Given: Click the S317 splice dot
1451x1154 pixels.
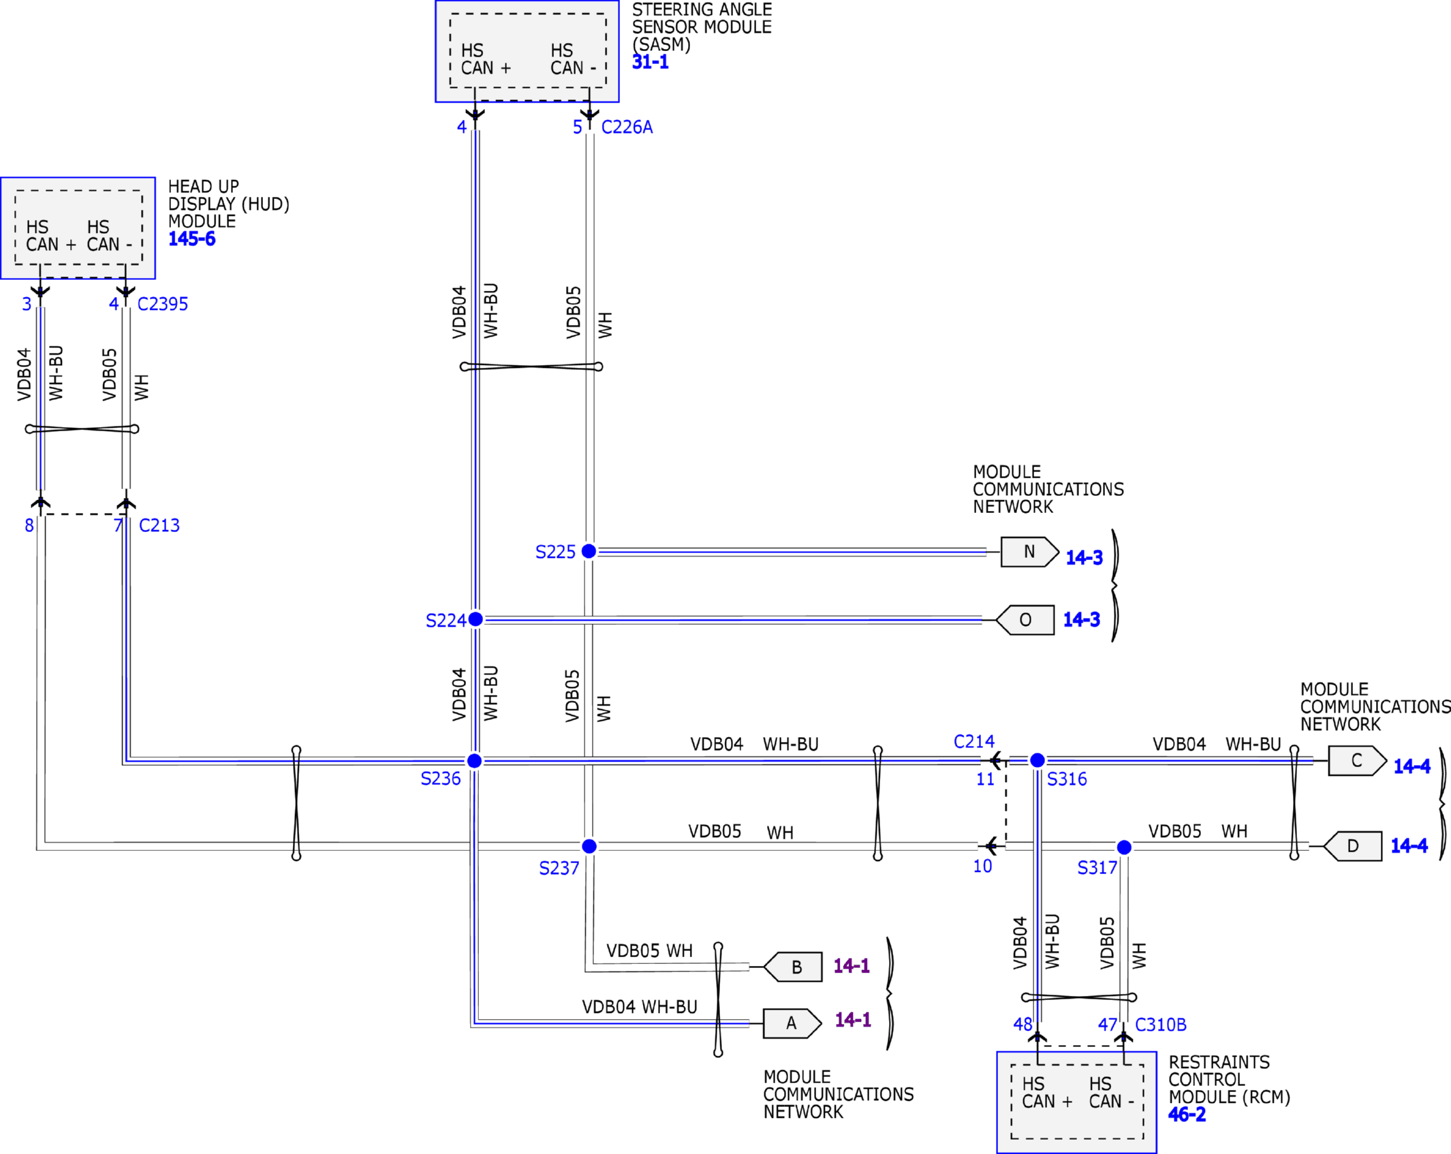Looking at the screenshot, I should point(1124,847).
